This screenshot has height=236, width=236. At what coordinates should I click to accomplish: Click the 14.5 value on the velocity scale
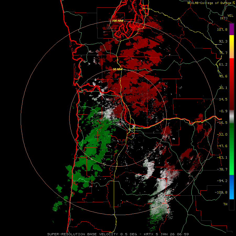223,99
